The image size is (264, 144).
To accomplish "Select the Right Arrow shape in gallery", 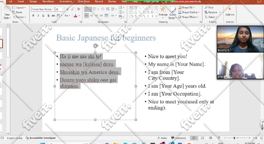I will tap(148, 12).
